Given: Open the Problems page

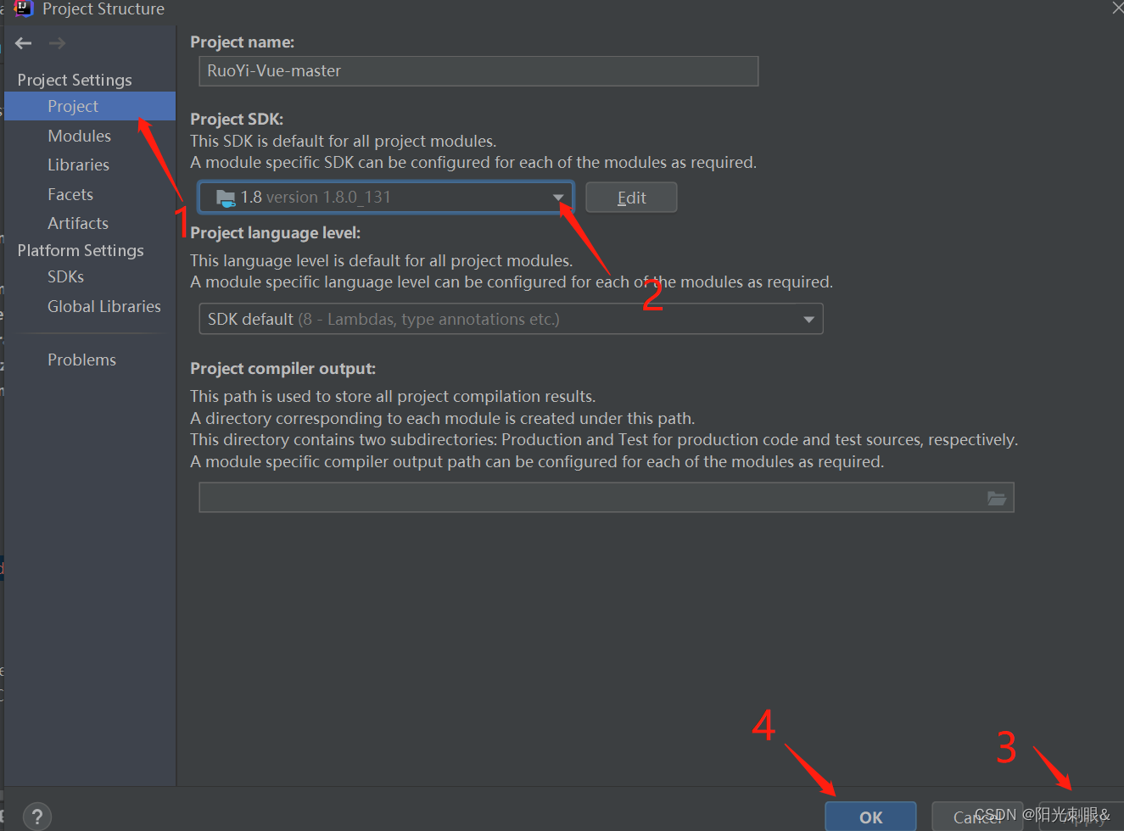Looking at the screenshot, I should 81,360.
